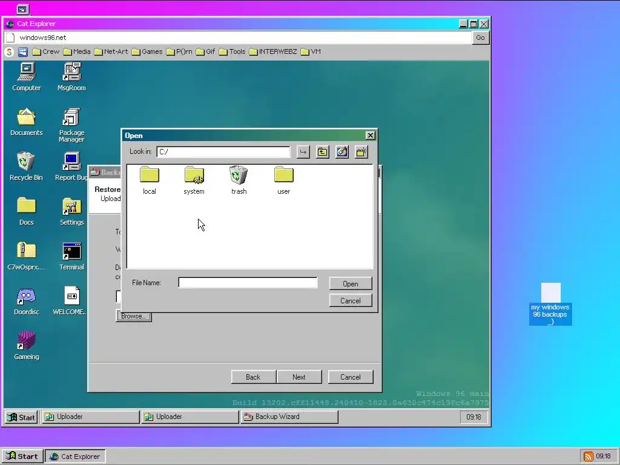This screenshot has height=465, width=620.
Task: Open the Docs folder on desktop
Action: (x=26, y=211)
